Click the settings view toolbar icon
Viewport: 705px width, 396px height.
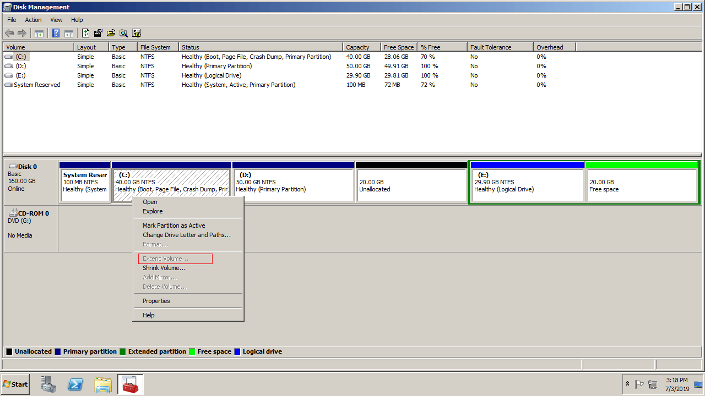pyautogui.click(x=137, y=34)
